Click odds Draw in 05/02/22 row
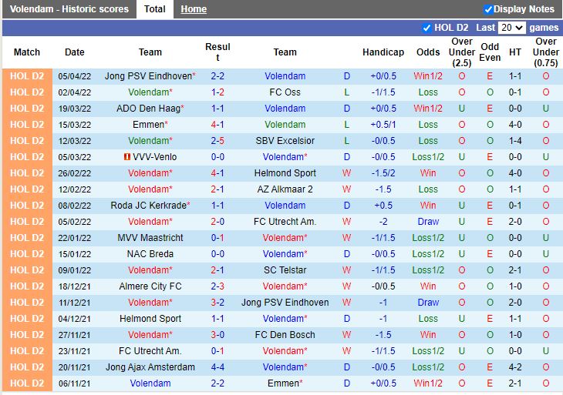563x395 pixels. (x=428, y=222)
